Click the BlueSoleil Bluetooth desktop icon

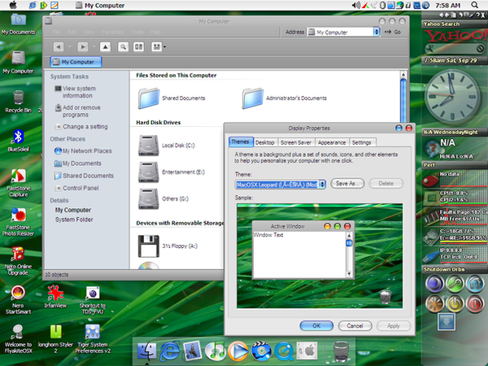click(x=17, y=136)
